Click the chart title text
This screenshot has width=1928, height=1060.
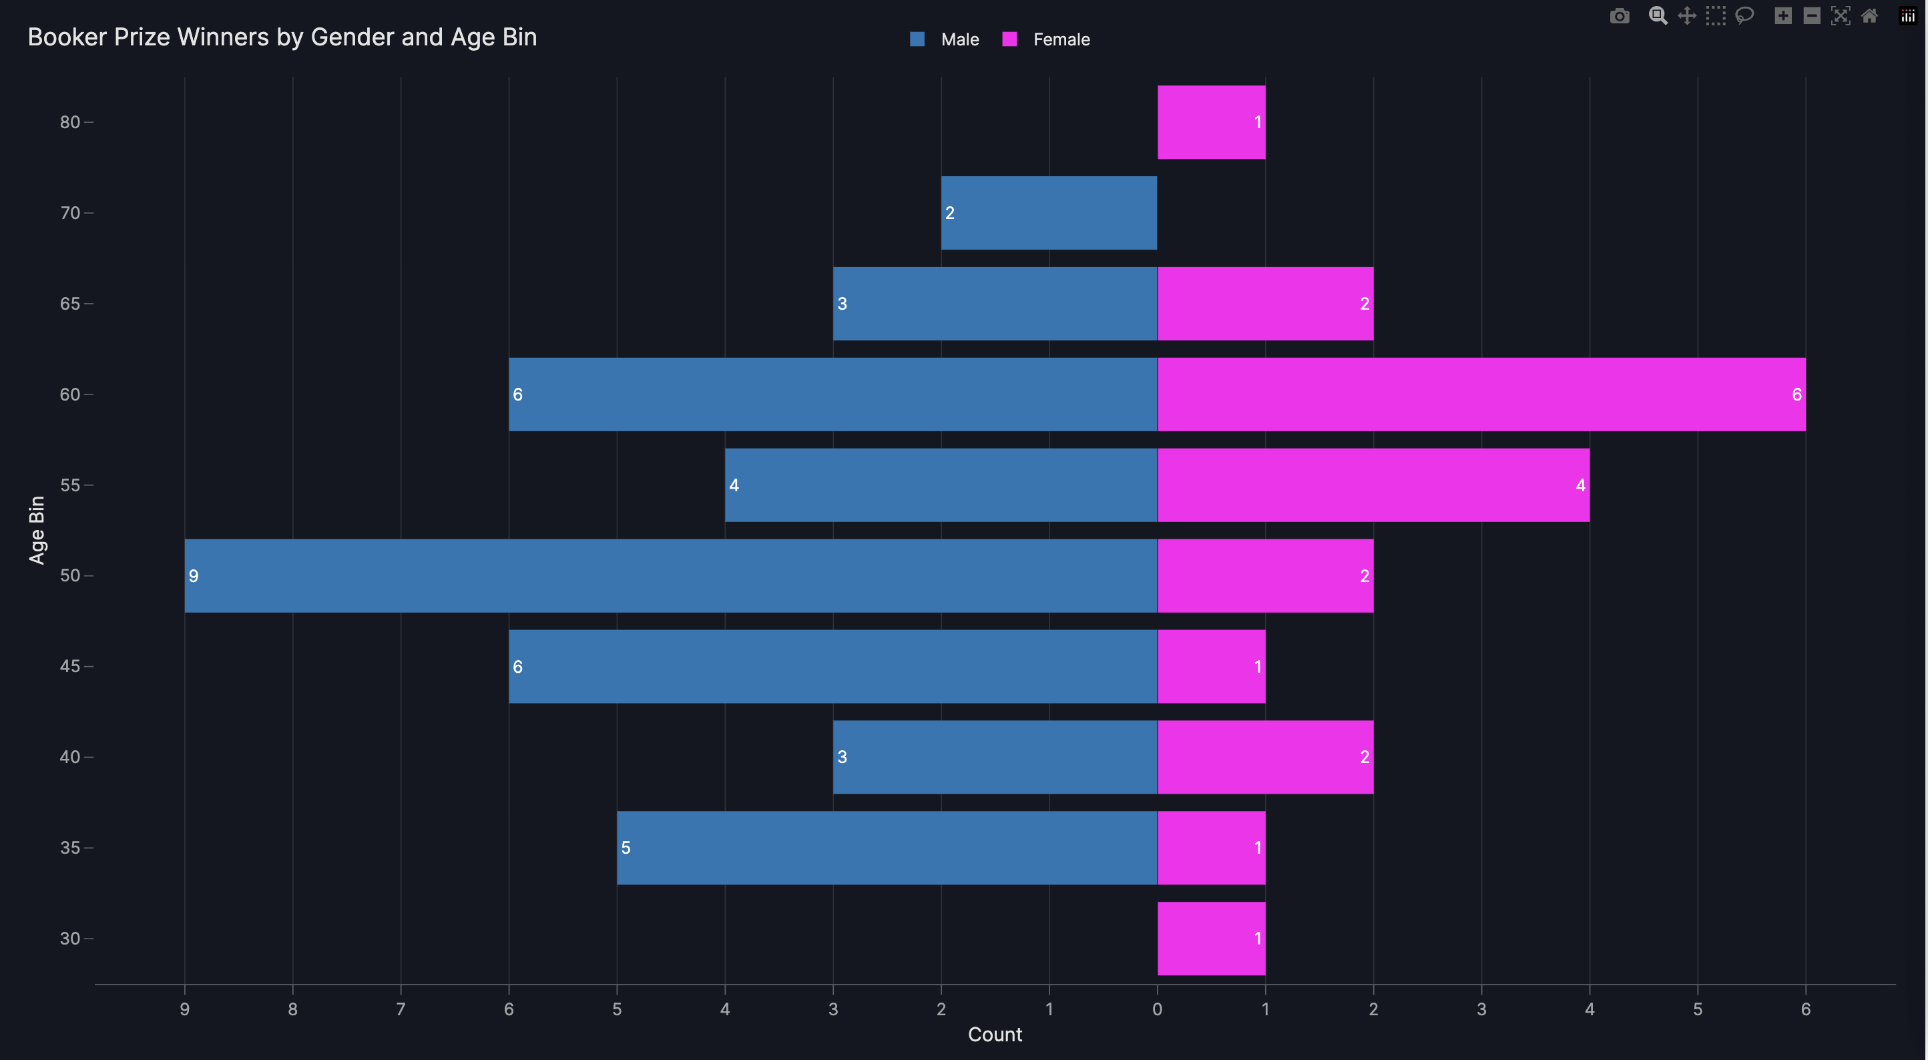tap(282, 37)
